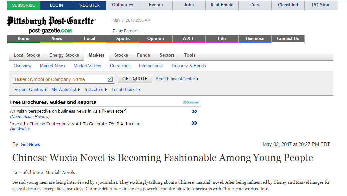Click the dianomi logo
Screen dimensions: 347x196
click(x=191, y=102)
